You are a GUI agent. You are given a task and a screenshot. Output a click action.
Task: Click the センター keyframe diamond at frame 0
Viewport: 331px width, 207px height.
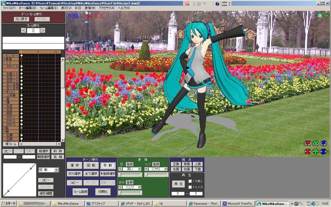point(22,56)
